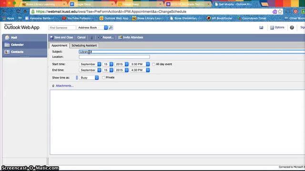
Task: Check the All day event checkbox
Action: click(153, 64)
